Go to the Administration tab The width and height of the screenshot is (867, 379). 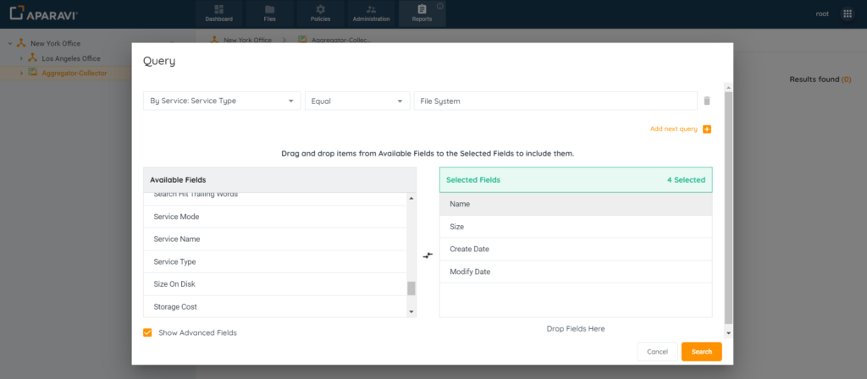(x=371, y=14)
